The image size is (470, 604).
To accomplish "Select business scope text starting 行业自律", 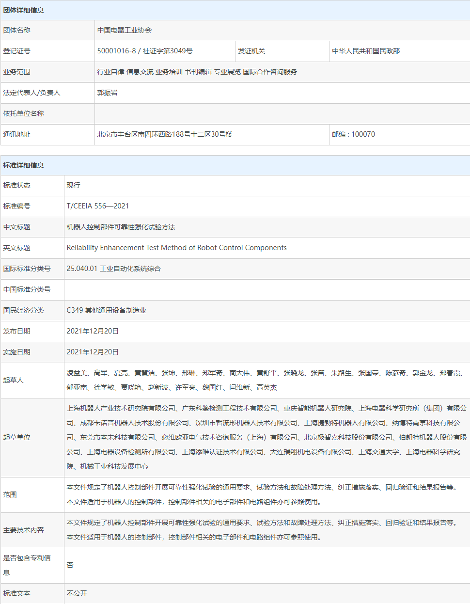I will 197,72.
